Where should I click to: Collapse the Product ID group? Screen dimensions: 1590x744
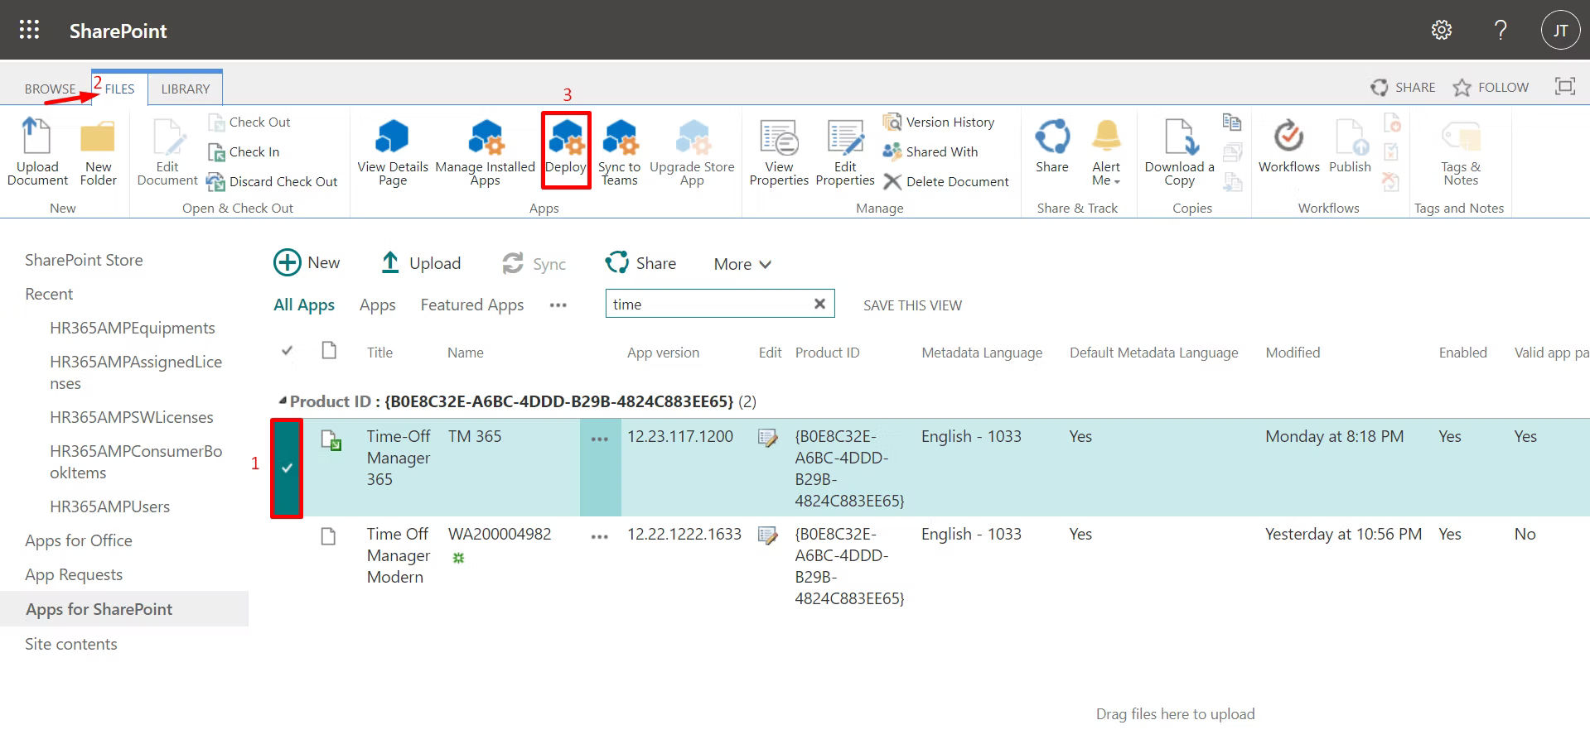point(283,401)
